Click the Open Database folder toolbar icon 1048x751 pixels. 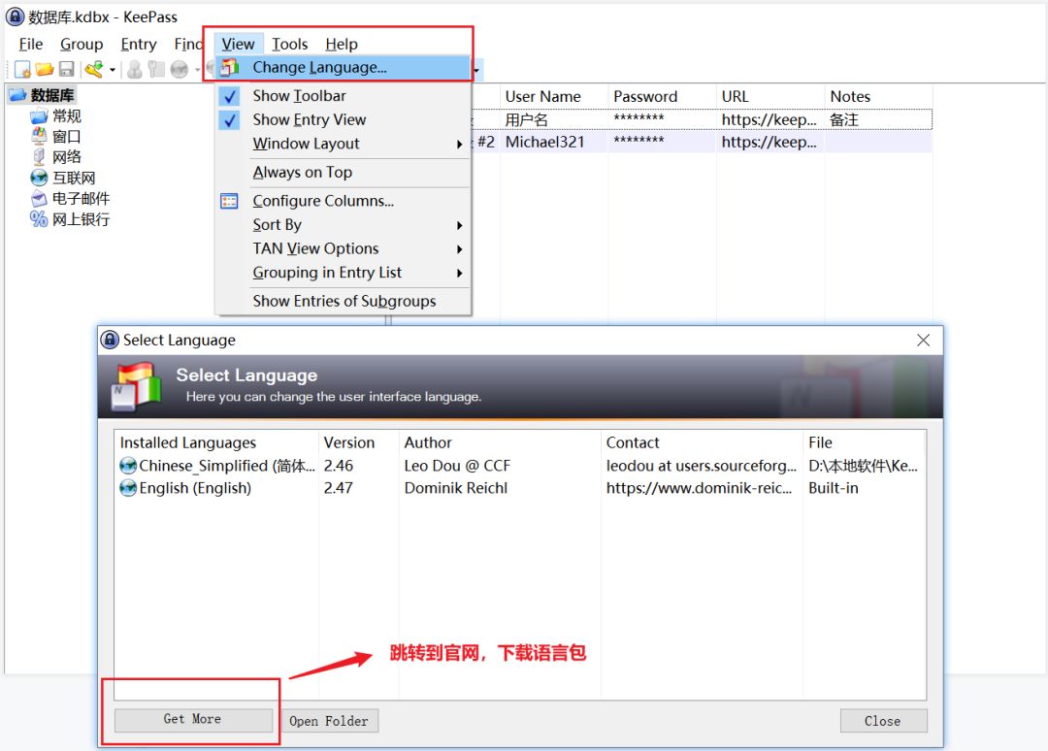[x=44, y=69]
